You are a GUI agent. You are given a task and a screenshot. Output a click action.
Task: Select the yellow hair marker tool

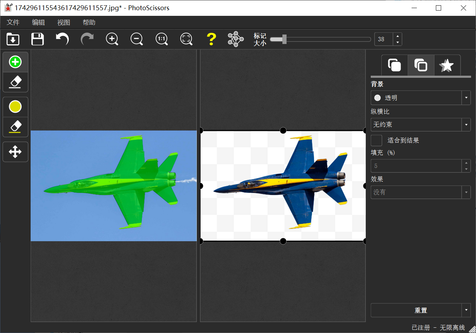(15, 107)
